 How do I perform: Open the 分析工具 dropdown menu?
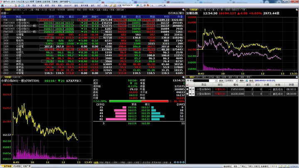tap(162, 6)
